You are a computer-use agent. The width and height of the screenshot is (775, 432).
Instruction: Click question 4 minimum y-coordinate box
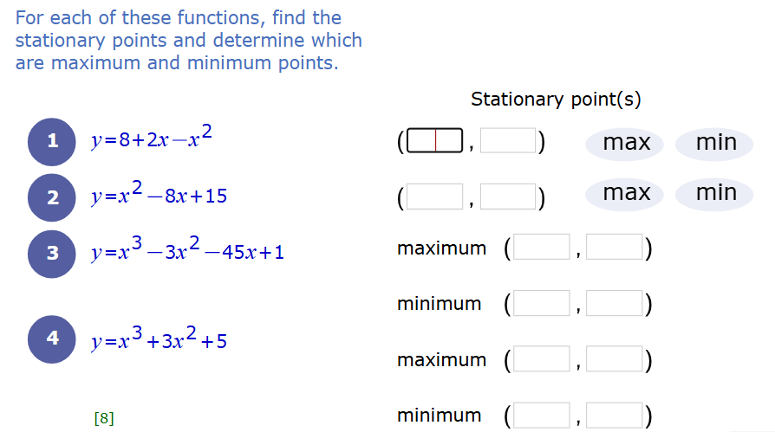pos(615,416)
